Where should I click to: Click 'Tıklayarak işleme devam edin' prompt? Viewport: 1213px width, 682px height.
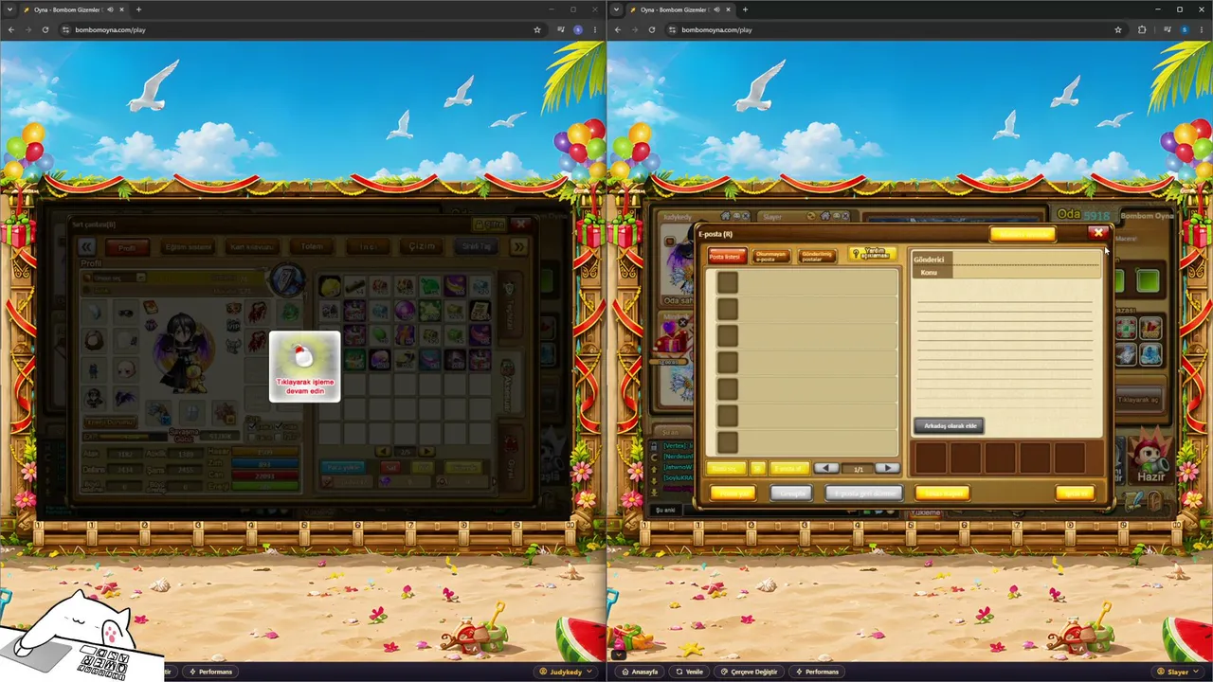click(304, 367)
